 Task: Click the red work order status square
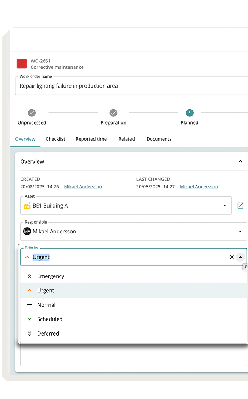[22, 63]
